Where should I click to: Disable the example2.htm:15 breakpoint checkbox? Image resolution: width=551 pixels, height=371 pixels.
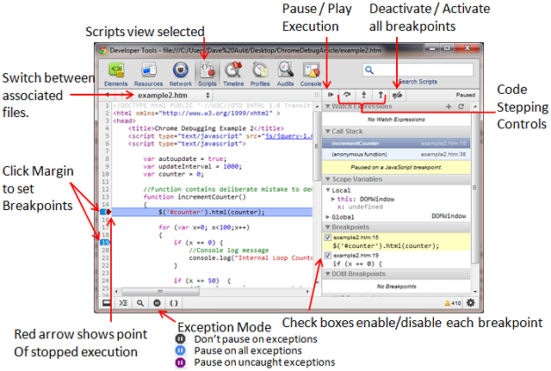[x=327, y=238]
